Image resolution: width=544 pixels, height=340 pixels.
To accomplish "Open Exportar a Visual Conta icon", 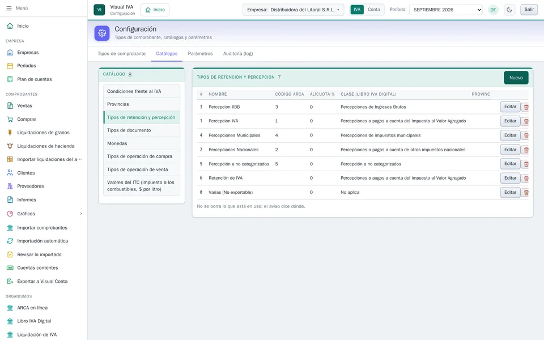I will click(10, 282).
